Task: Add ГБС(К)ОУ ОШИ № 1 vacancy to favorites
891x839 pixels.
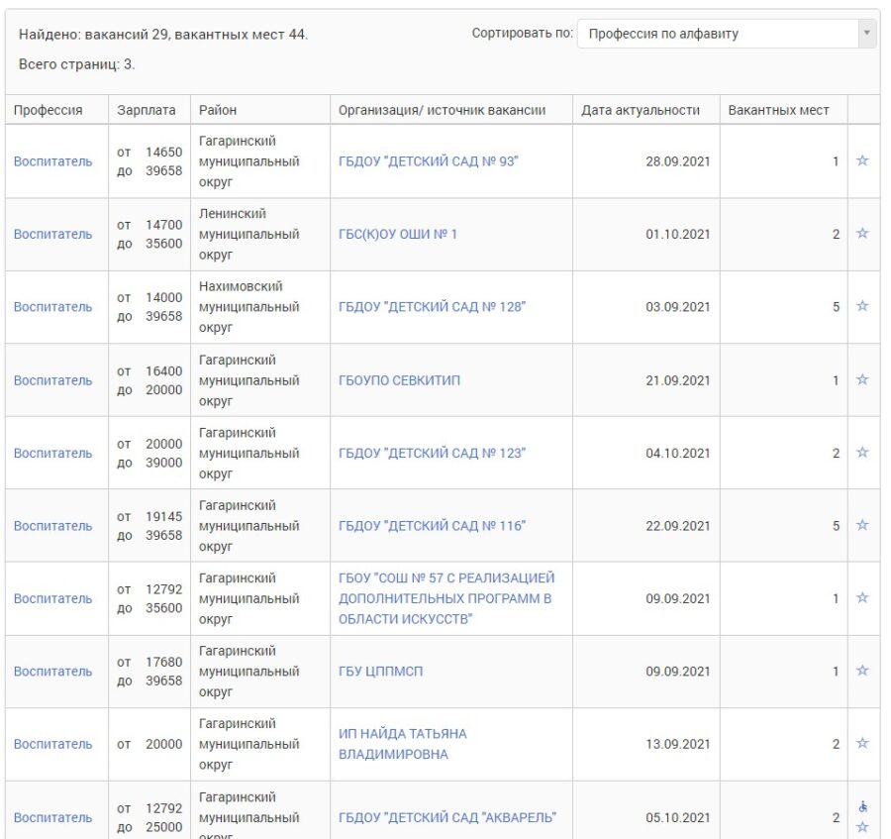Action: click(x=861, y=234)
